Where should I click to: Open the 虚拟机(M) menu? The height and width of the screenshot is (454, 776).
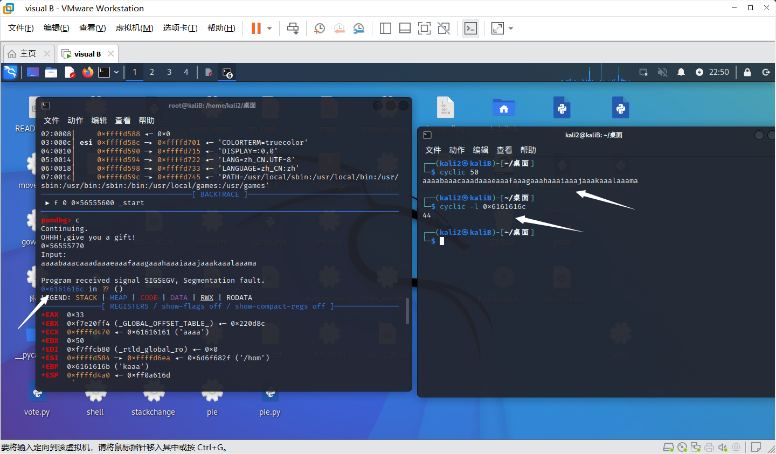[134, 28]
